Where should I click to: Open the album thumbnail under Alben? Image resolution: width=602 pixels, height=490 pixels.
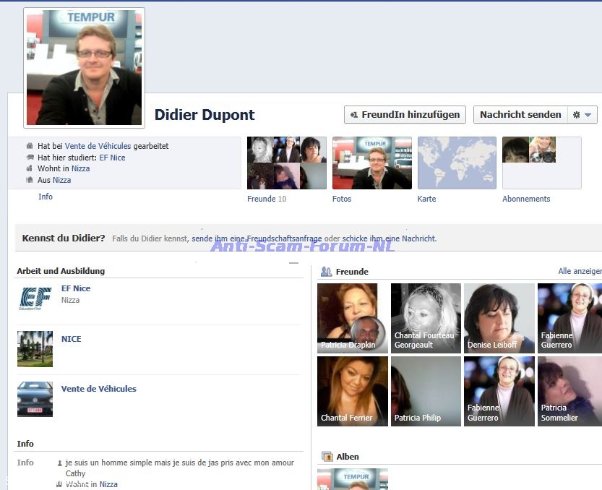353,478
